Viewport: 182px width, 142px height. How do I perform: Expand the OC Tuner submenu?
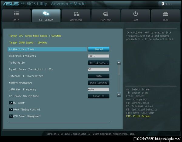click(x=17, y=103)
